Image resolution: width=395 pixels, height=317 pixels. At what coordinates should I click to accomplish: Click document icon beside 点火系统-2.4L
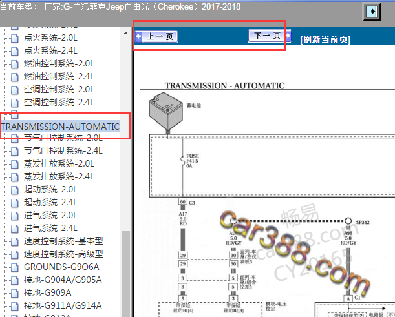pos(15,51)
